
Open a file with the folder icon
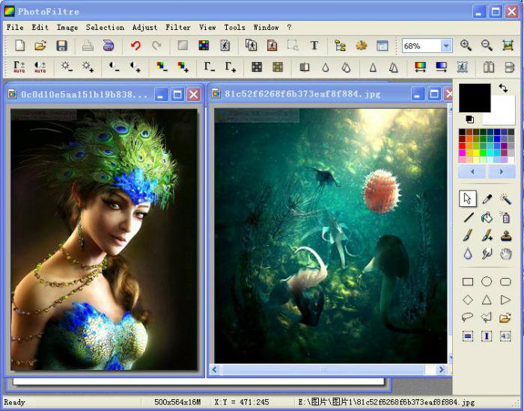pyautogui.click(x=40, y=46)
